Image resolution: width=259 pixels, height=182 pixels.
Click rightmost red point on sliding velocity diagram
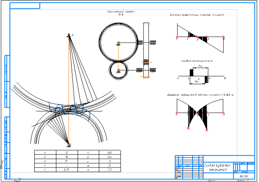click(223, 37)
